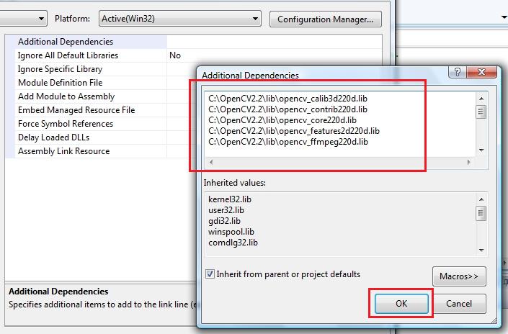Click the left arrow of dependencies horizontal scrollbar
508x334 pixels.
(x=211, y=162)
